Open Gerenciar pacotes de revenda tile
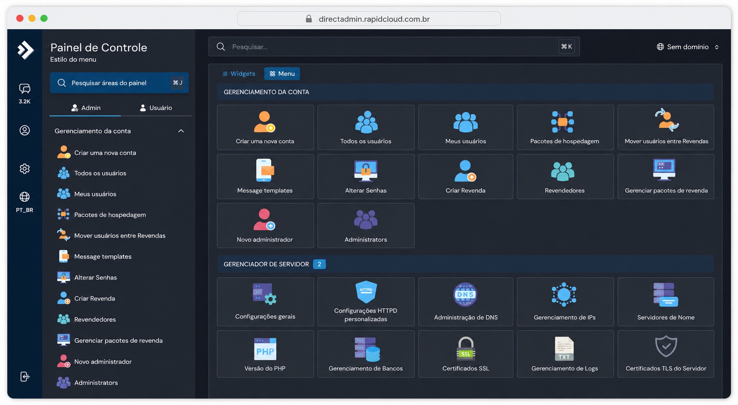 pos(666,177)
